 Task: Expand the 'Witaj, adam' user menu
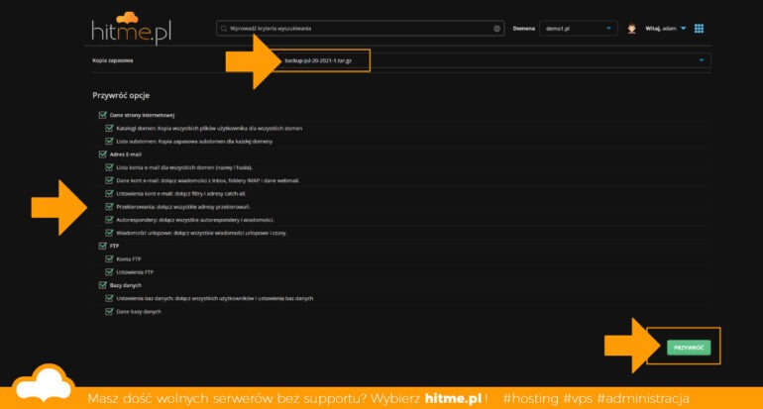666,29
